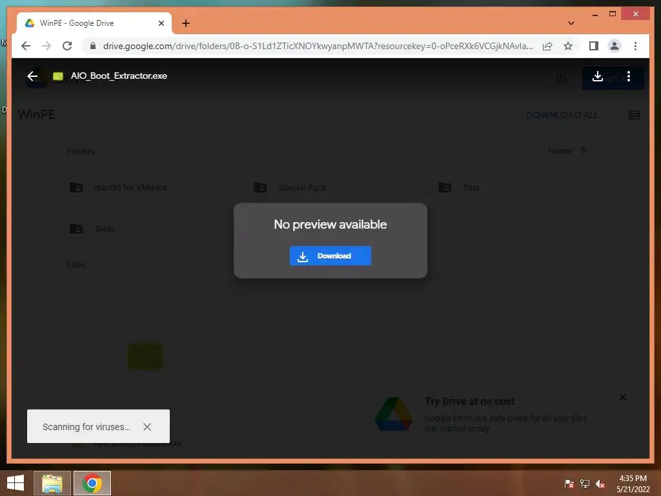Click the Chrome forward arrow
The width and height of the screenshot is (661, 496).
pos(46,46)
